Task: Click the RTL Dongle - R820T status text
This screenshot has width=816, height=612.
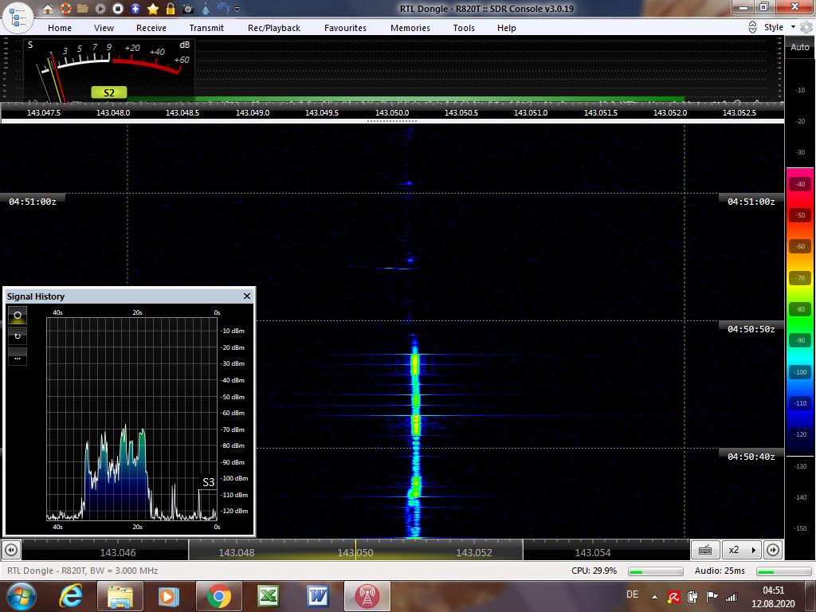Action: pyautogui.click(x=83, y=571)
